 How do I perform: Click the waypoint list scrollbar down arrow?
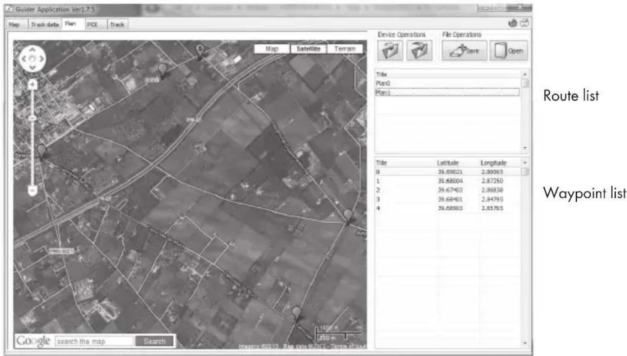click(525, 343)
